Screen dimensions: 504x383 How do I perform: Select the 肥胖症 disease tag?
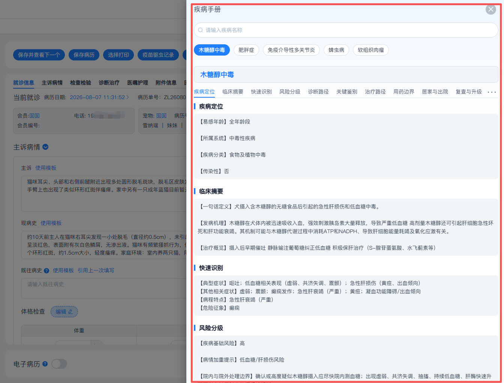point(246,50)
